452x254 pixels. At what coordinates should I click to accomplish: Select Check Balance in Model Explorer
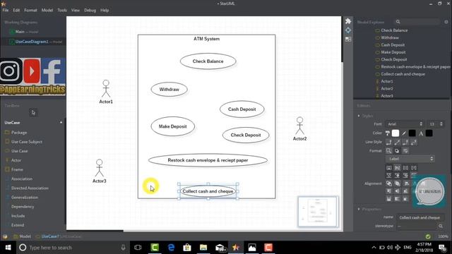click(394, 30)
